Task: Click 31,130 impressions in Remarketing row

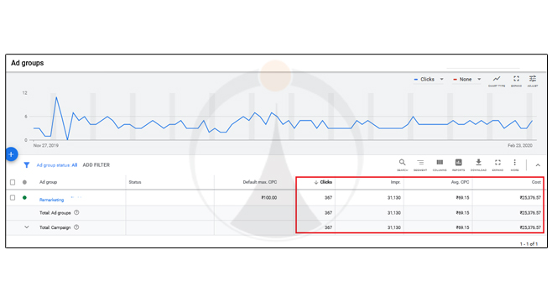Action: [x=394, y=198]
